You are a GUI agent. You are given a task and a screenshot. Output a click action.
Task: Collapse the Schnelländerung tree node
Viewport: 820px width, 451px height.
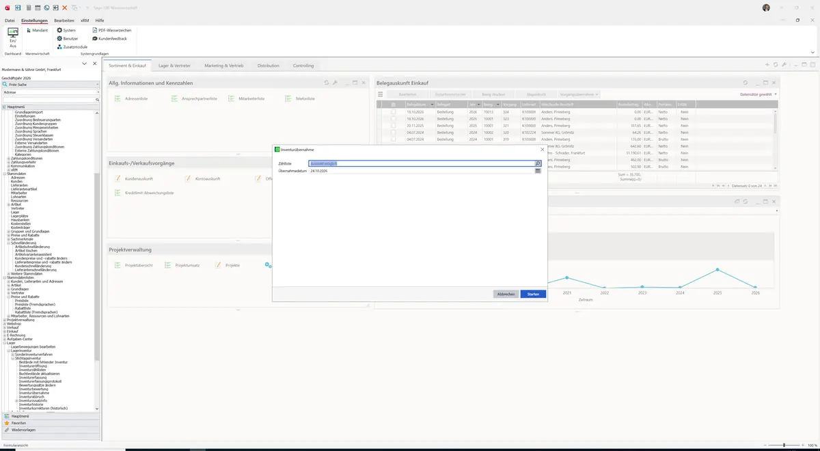8,243
